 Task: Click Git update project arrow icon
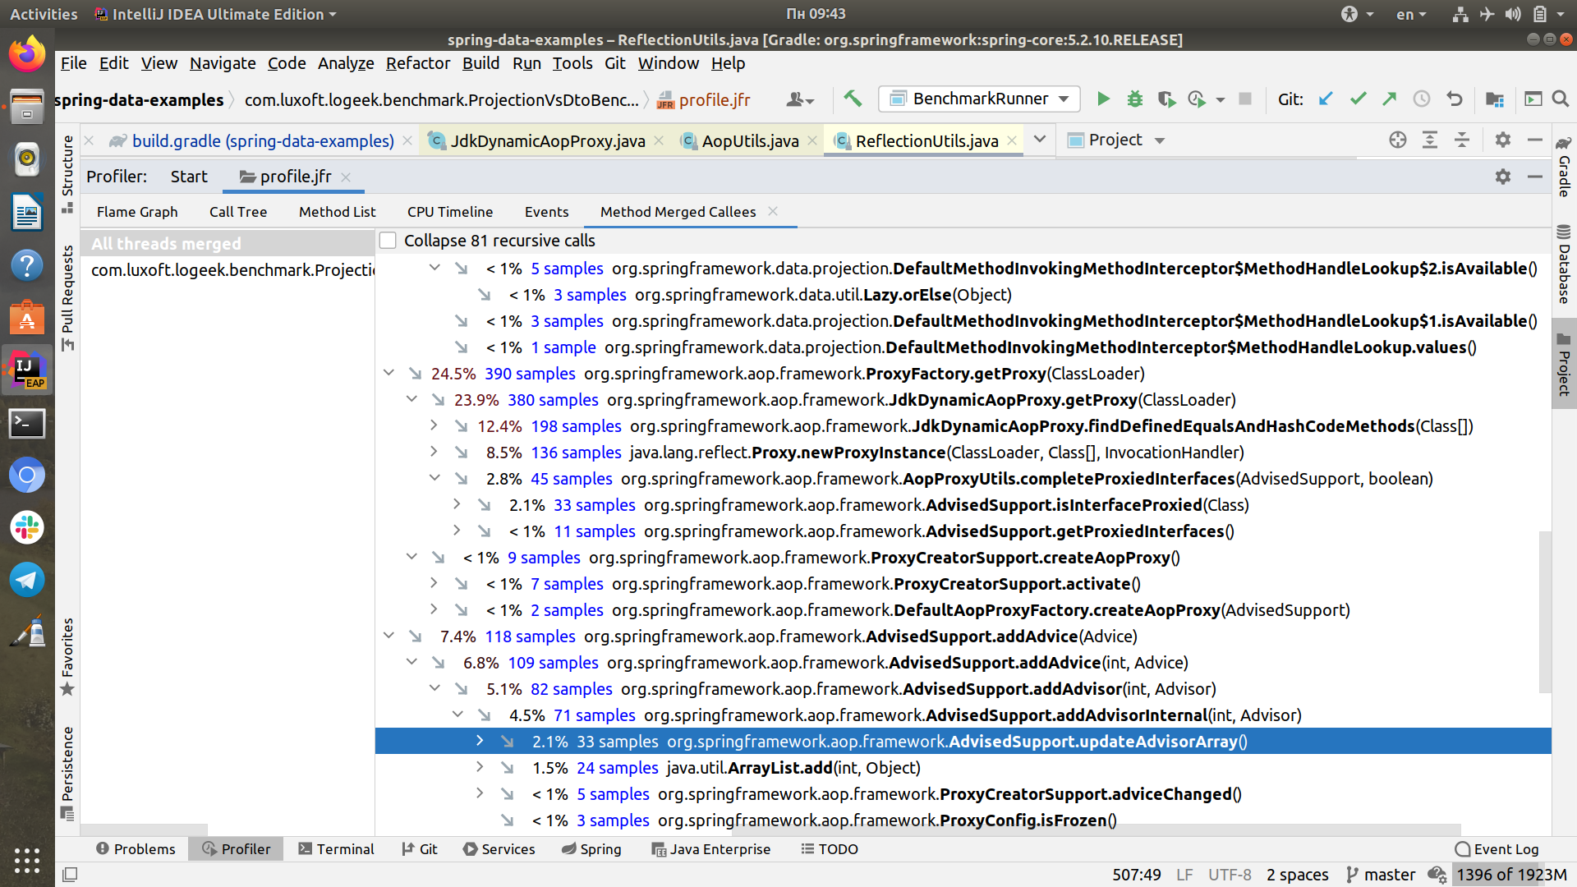point(1325,99)
